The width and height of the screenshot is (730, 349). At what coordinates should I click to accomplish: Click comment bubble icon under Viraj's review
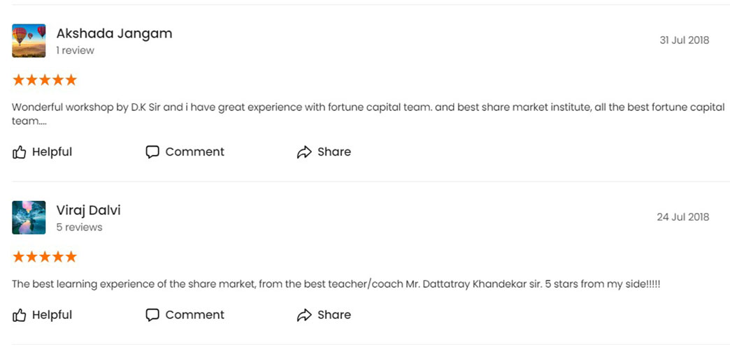coord(152,315)
